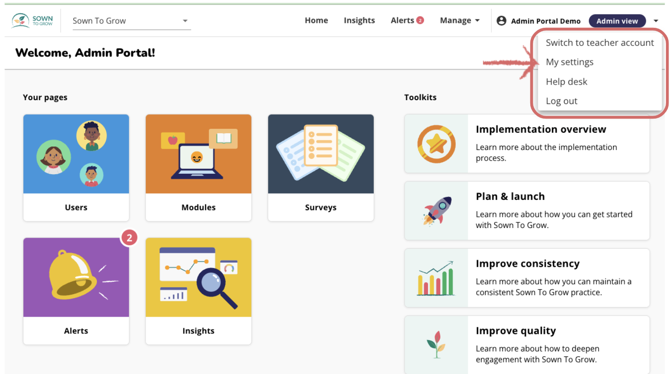670x374 pixels.
Task: Open the Insights magnifier illustration
Action: tap(198, 277)
